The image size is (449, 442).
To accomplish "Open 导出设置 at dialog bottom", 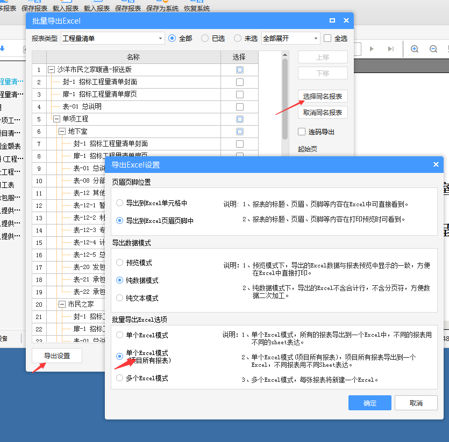I will pos(57,356).
